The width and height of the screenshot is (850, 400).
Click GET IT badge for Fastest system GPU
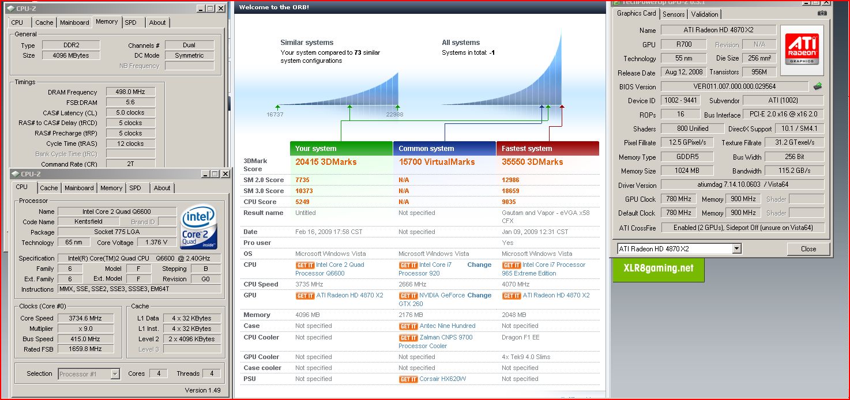coord(511,296)
